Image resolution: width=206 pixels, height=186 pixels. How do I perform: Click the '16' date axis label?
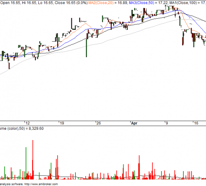[x=196, y=123]
